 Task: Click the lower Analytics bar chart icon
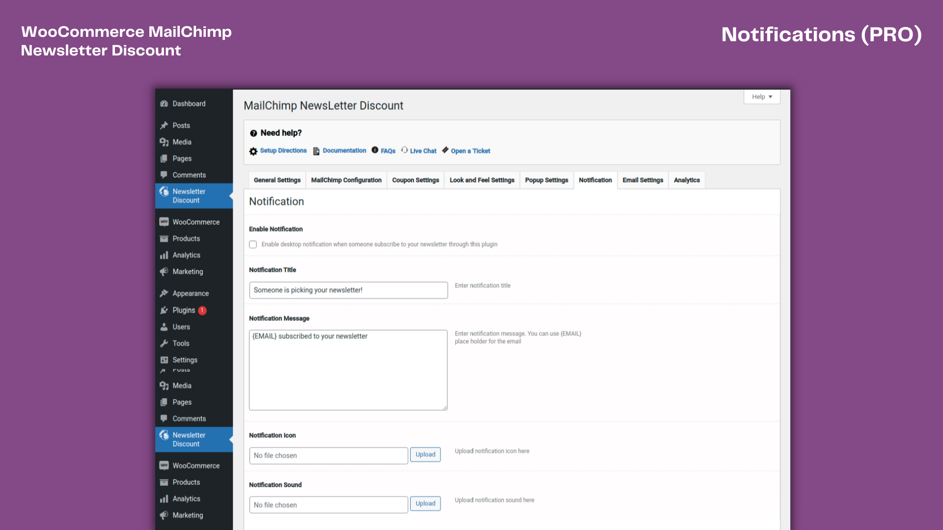point(164,499)
